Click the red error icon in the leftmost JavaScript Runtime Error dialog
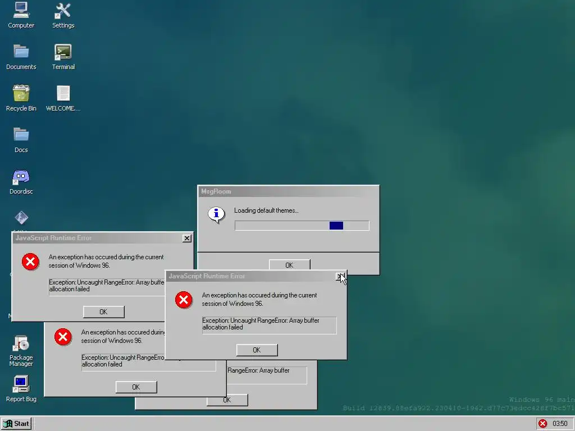This screenshot has width=575, height=431. [x=30, y=262]
